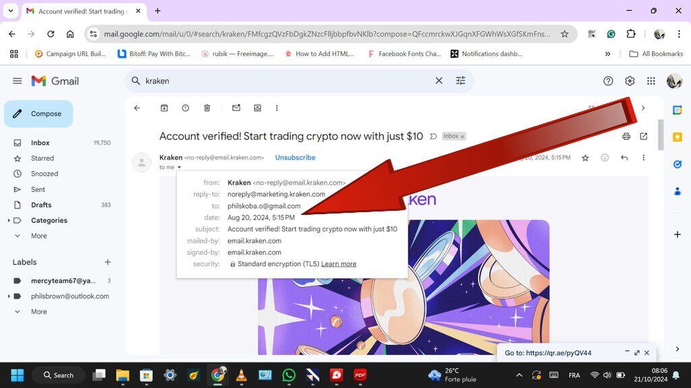691x388 pixels.
Task: Reply to the Kraken message
Action: pyautogui.click(x=624, y=158)
